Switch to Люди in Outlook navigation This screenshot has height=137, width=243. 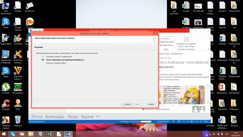tap(73, 116)
